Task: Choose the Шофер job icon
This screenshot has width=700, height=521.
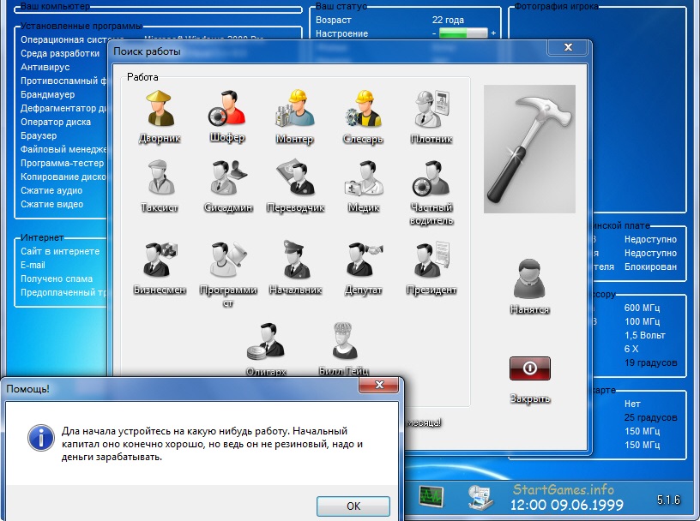Action: coord(226,111)
